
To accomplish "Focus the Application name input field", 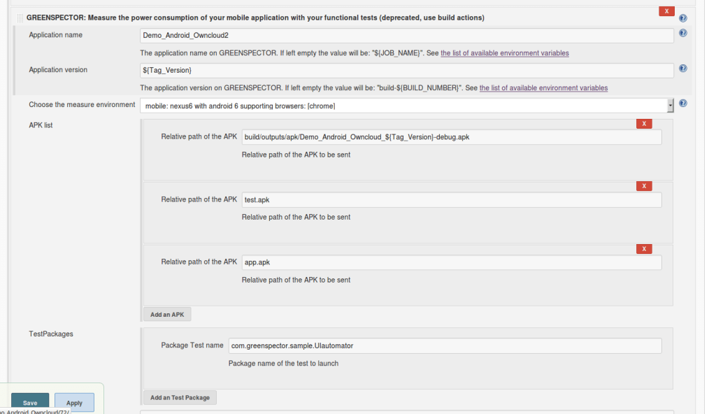I will click(406, 35).
